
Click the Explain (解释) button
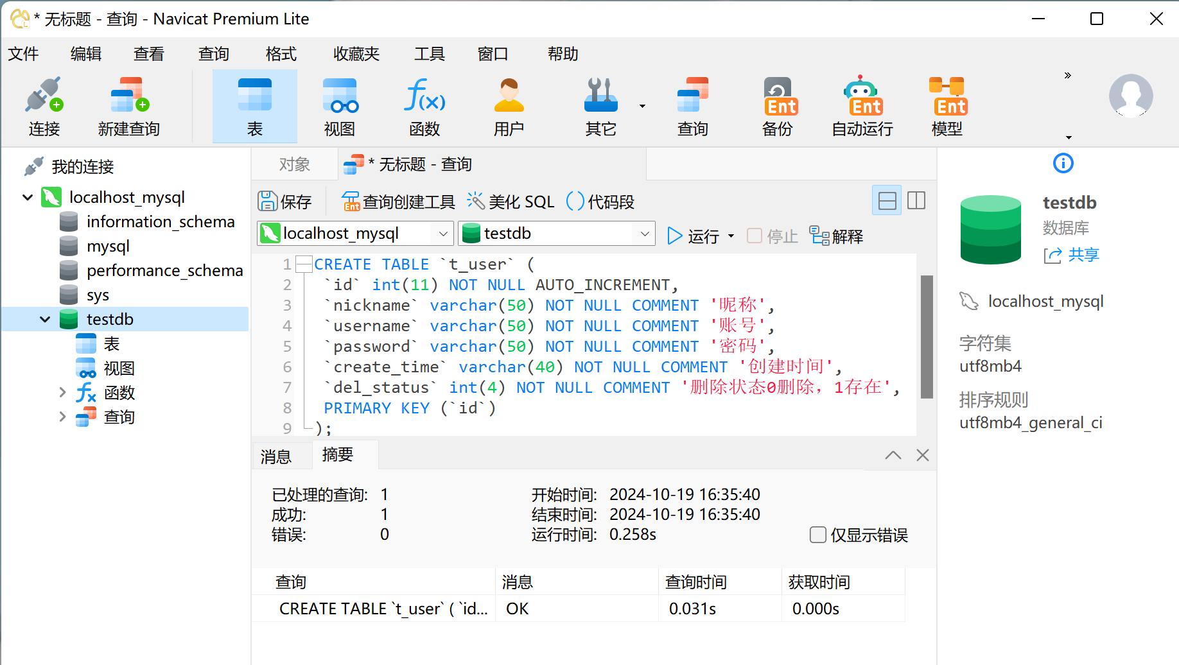click(x=836, y=236)
